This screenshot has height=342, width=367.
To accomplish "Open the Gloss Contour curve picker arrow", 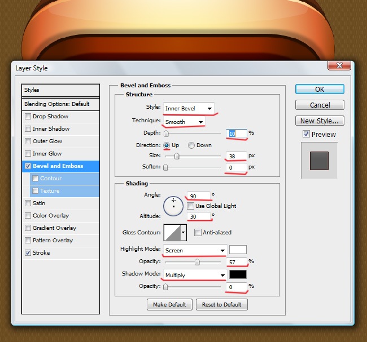I will click(183, 232).
